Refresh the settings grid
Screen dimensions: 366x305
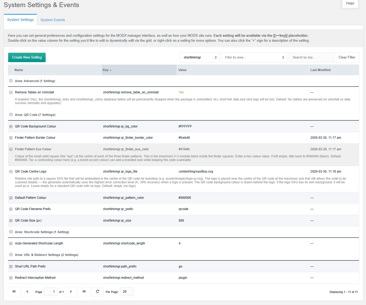tap(98, 291)
